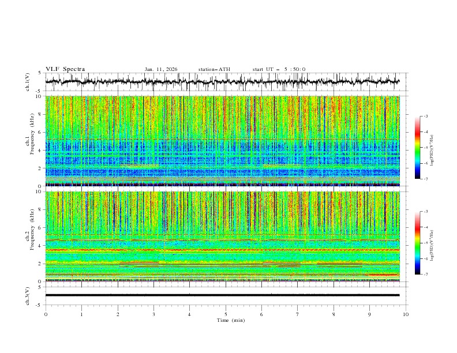The image size is (457, 353).
Task: Select the ch.2 "Frequency (kHz)" axis label
Action: [32, 230]
